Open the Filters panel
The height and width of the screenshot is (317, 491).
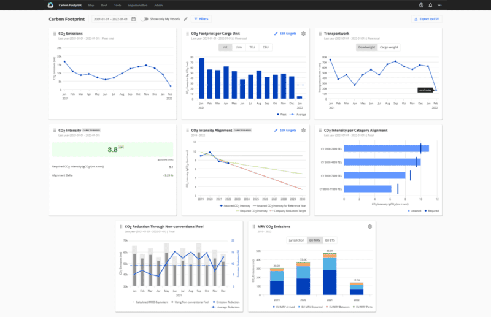point(200,19)
